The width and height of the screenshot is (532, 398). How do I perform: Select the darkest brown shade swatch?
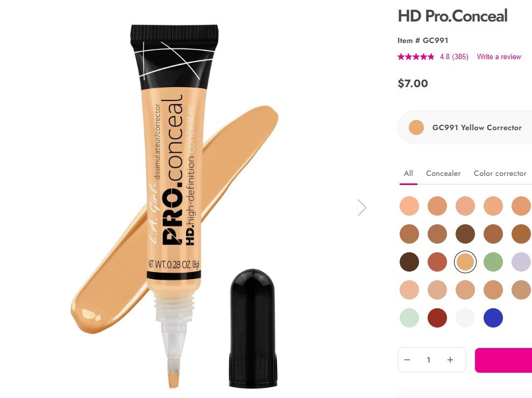[x=409, y=262]
